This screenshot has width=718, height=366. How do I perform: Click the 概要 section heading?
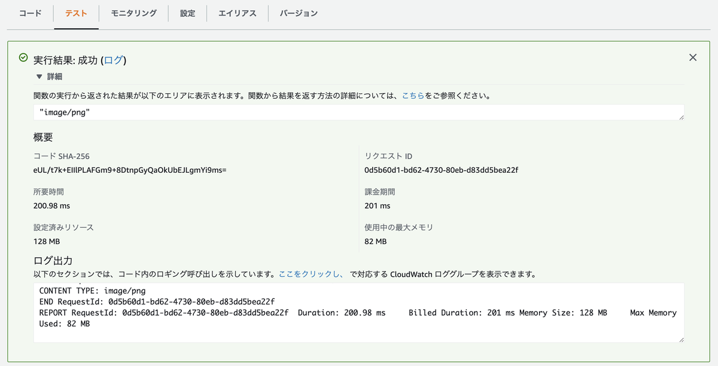click(x=43, y=138)
